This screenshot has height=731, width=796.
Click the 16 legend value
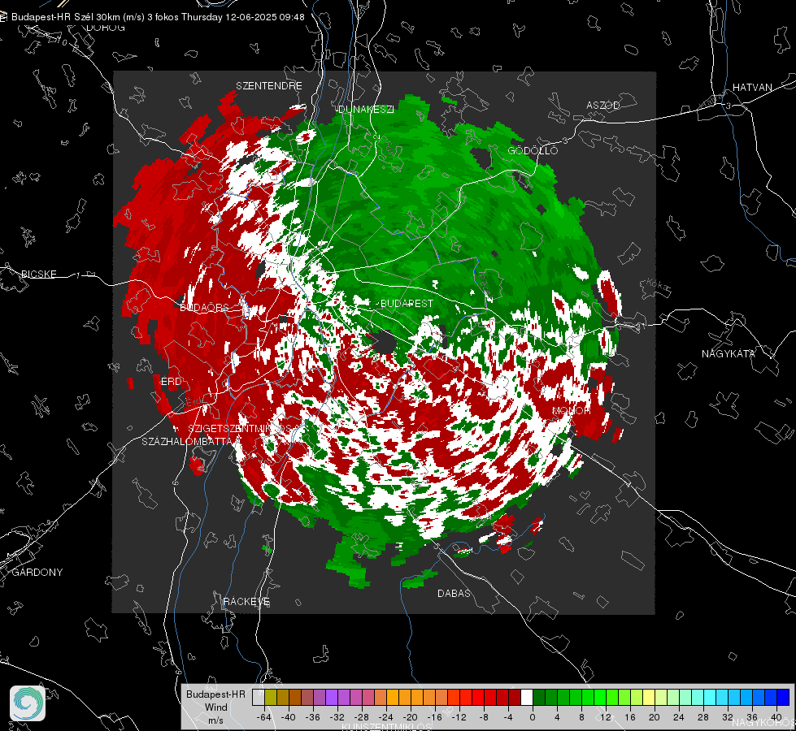pos(629,717)
